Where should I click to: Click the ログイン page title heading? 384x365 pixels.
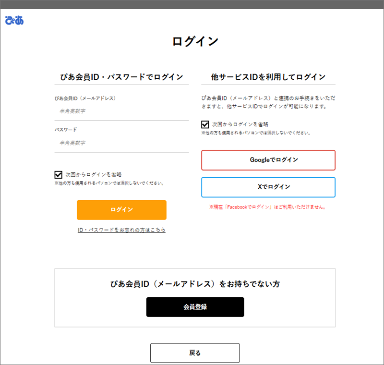point(195,42)
